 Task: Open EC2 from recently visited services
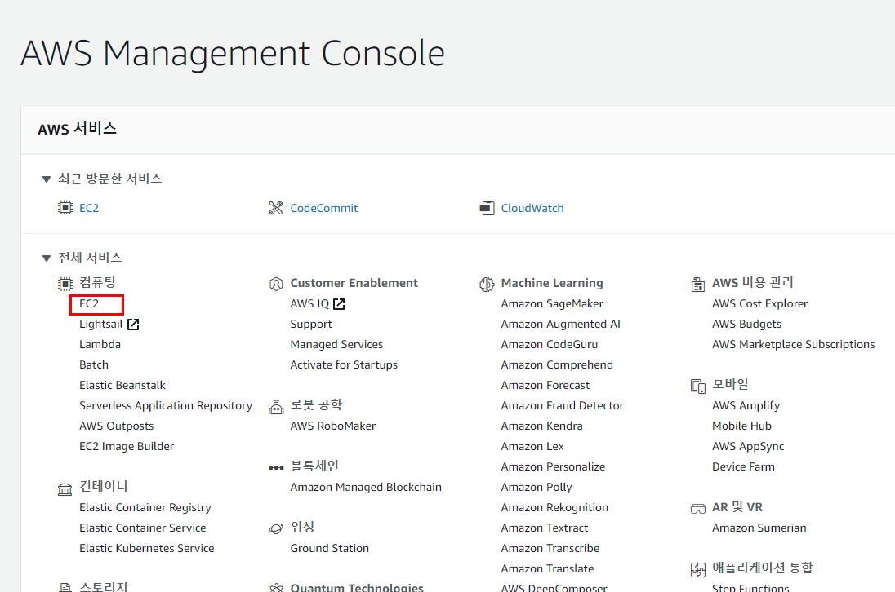point(89,208)
